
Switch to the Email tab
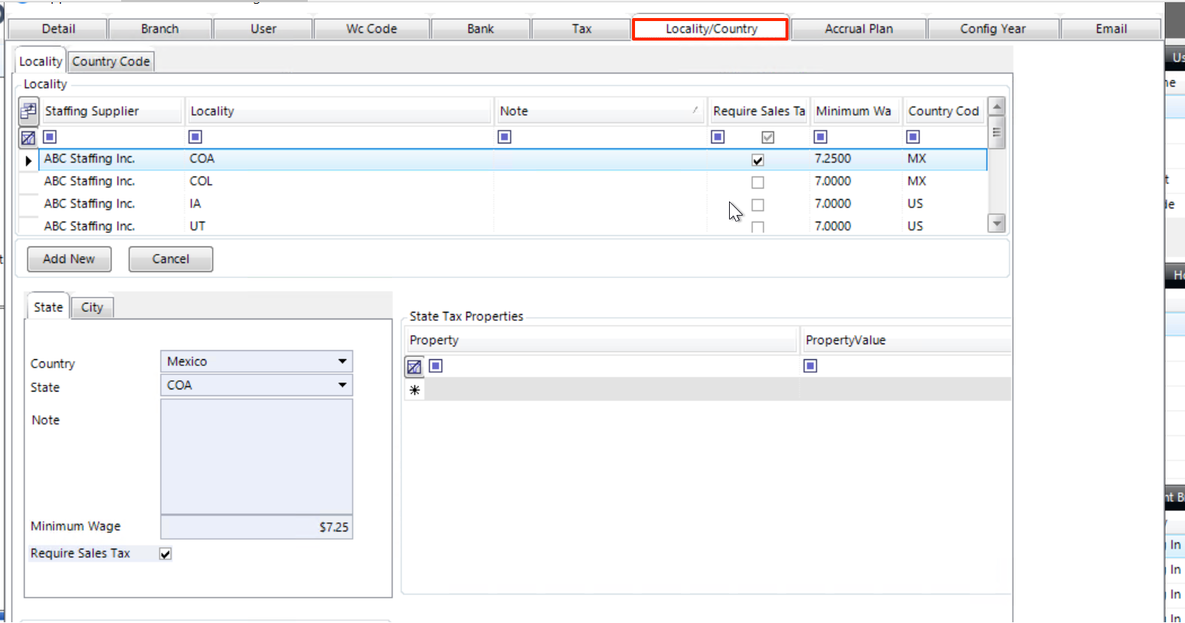[x=1111, y=29]
